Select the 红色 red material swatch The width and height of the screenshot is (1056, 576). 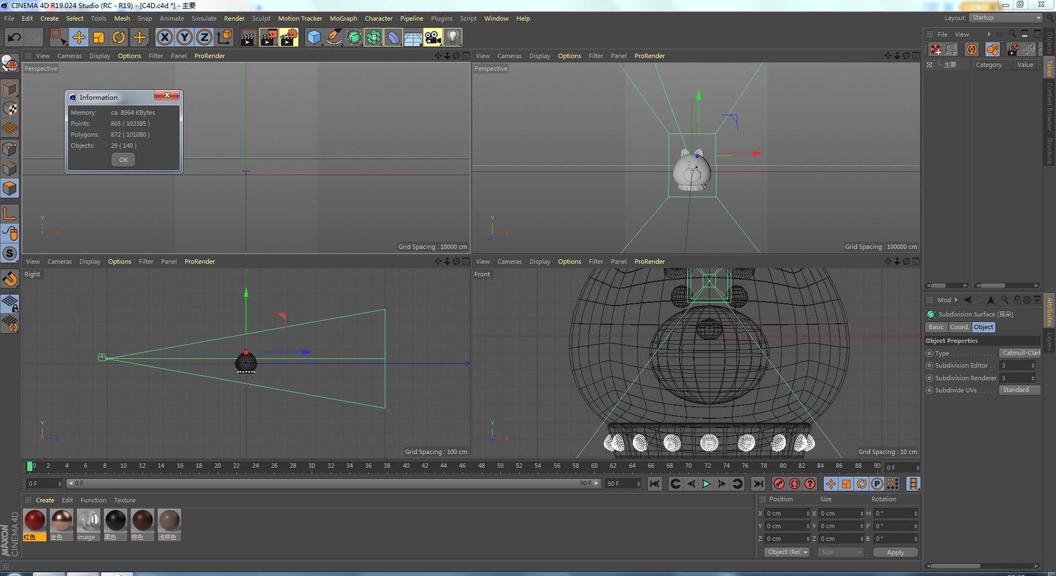click(35, 525)
